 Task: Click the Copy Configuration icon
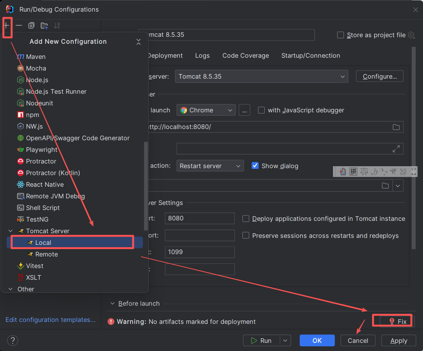click(x=31, y=26)
